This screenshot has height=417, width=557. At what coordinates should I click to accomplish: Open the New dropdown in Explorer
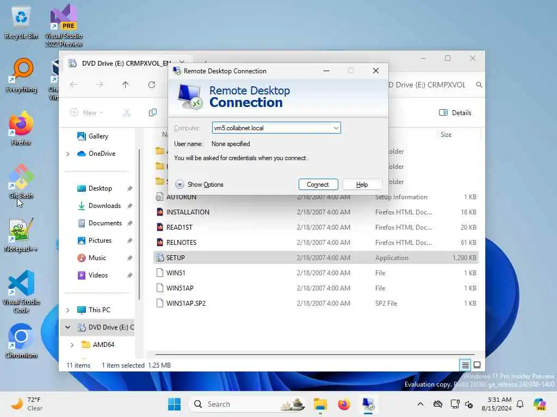[86, 113]
